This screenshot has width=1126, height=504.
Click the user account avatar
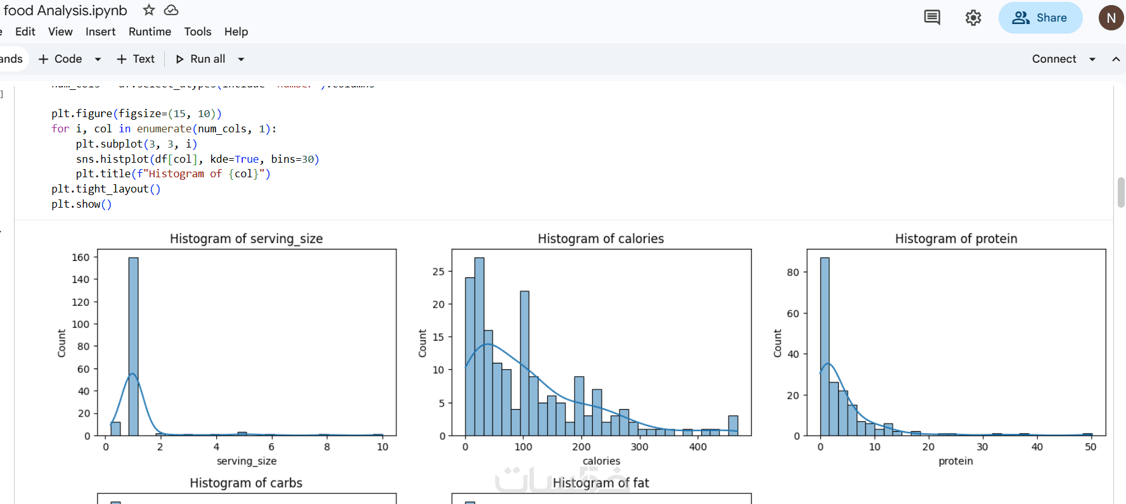(1111, 18)
